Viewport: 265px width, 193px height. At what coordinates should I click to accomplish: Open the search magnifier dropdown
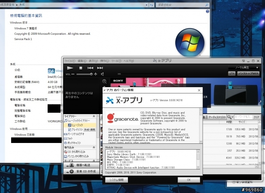click(x=230, y=117)
